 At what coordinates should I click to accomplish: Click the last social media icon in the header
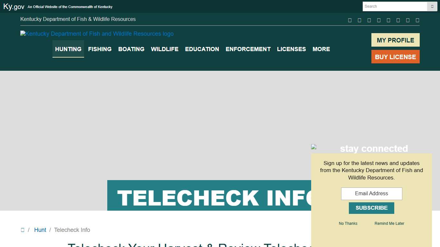click(417, 20)
